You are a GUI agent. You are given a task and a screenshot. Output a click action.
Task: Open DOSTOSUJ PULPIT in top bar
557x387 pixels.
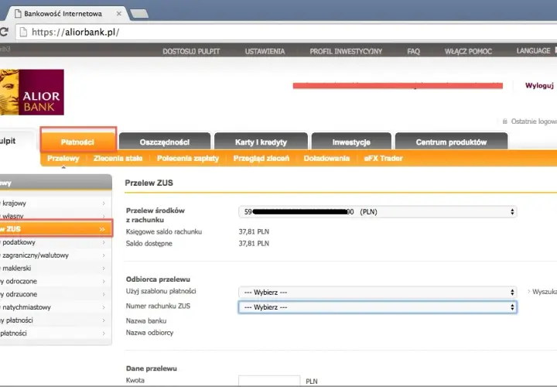191,51
